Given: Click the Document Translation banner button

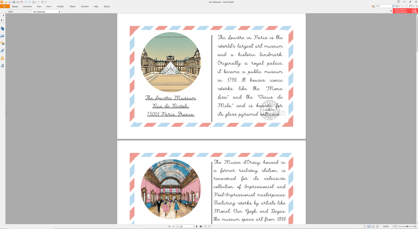Looking at the screenshot, I should point(405,11).
